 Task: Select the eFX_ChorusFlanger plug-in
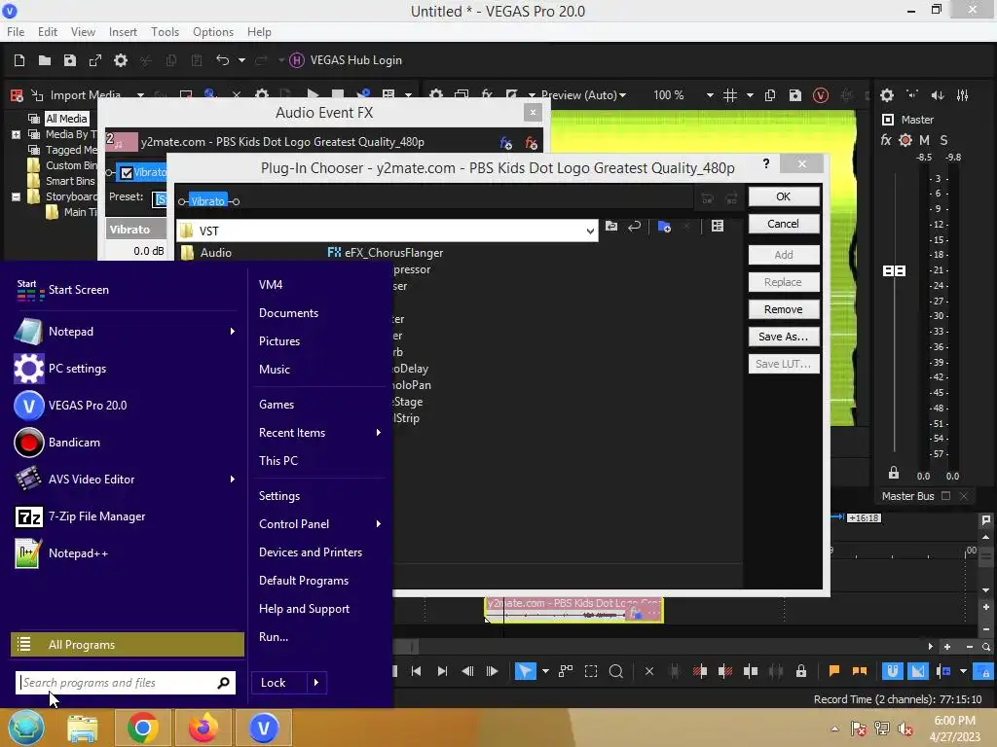[386, 253]
